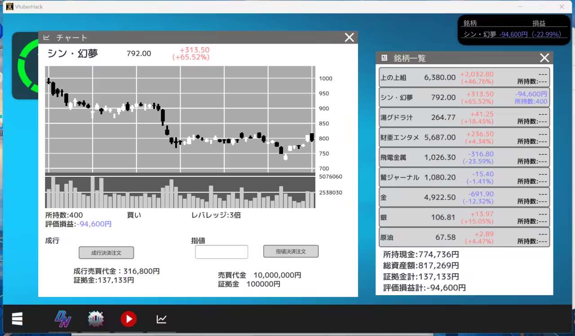
Task: Close the 銘柄一覧 panel with its X
Action: pos(544,57)
